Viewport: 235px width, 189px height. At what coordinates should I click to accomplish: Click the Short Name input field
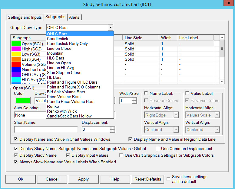(46, 130)
